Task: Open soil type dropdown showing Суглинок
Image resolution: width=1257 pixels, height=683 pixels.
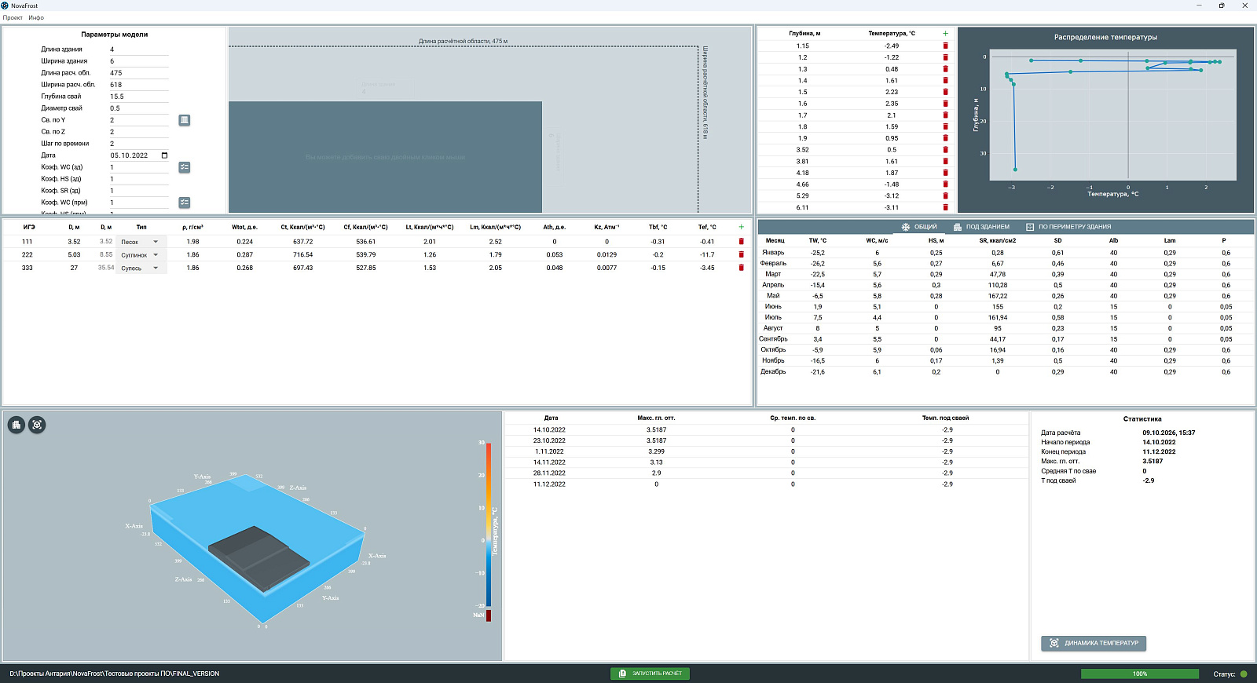Action: point(141,255)
